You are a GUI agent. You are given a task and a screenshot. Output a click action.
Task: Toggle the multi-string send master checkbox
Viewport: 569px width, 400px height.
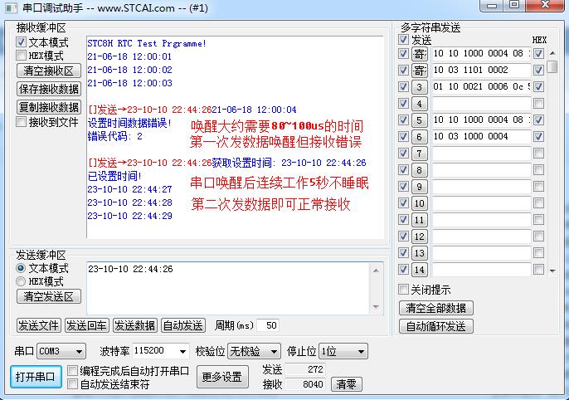pyautogui.click(x=403, y=39)
